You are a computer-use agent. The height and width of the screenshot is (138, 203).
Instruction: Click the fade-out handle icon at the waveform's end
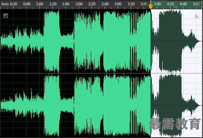[197, 16]
